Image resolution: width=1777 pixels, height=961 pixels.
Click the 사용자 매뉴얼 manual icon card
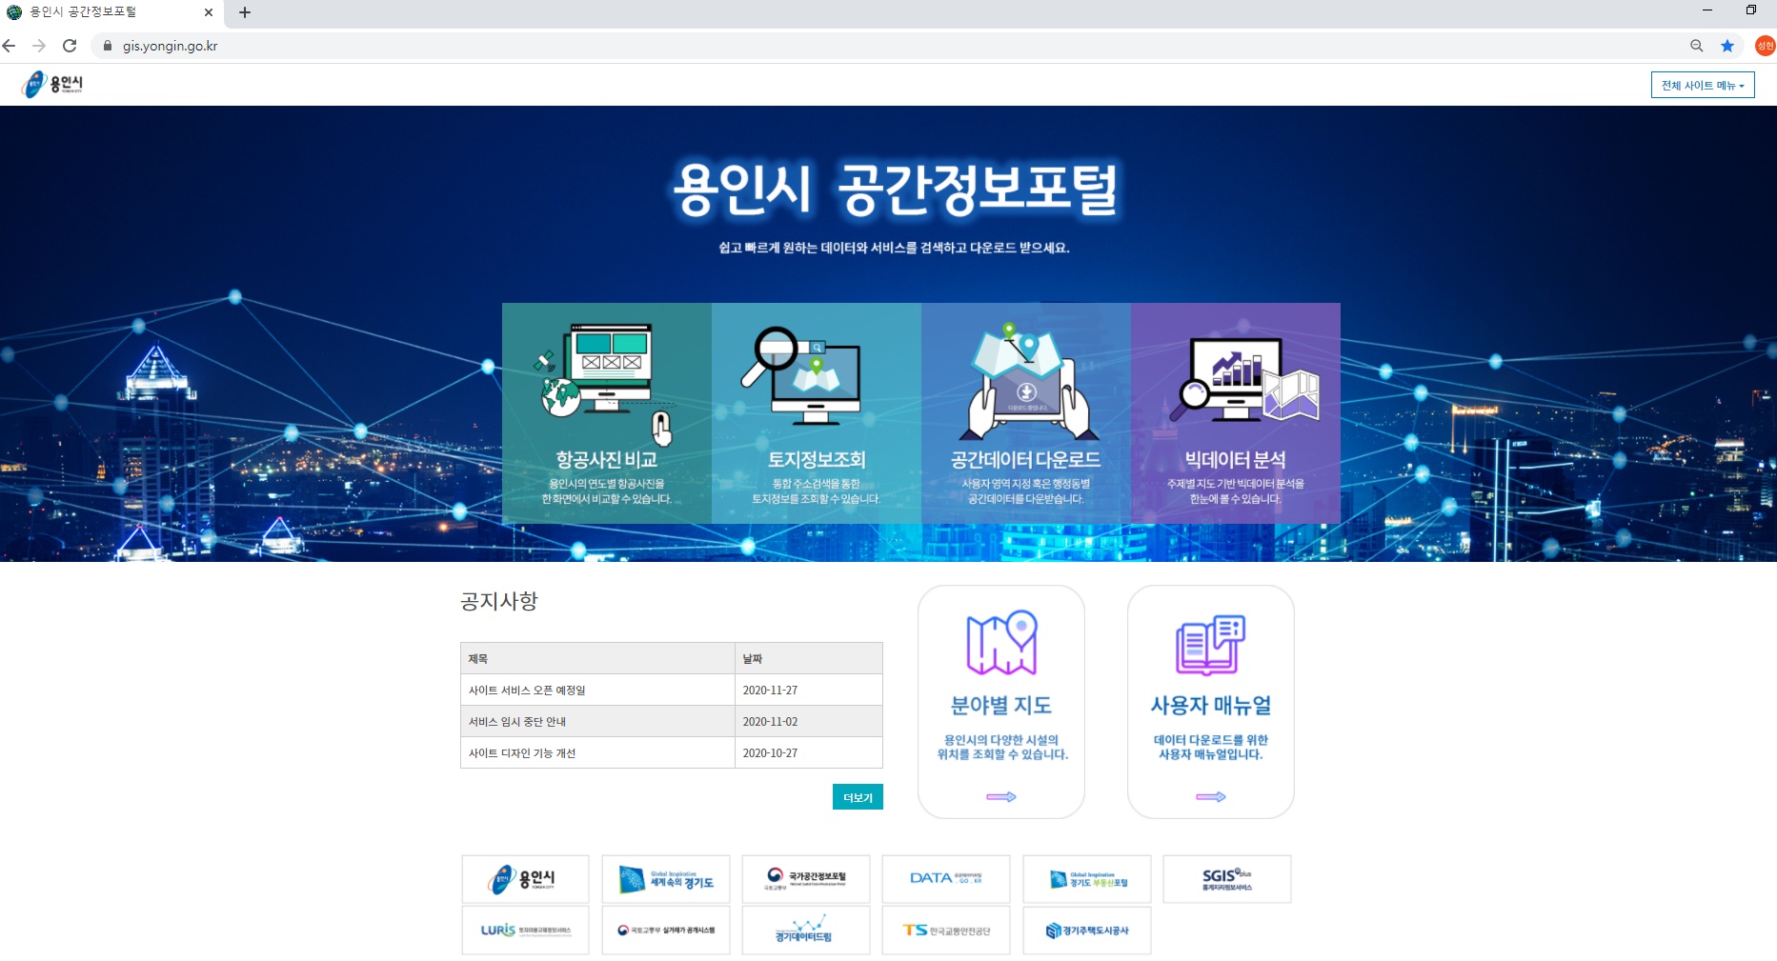1210,701
